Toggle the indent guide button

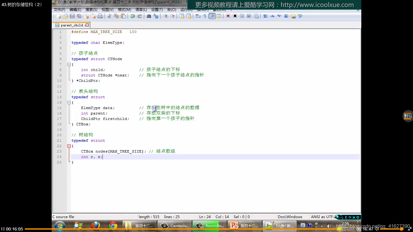tap(212, 16)
